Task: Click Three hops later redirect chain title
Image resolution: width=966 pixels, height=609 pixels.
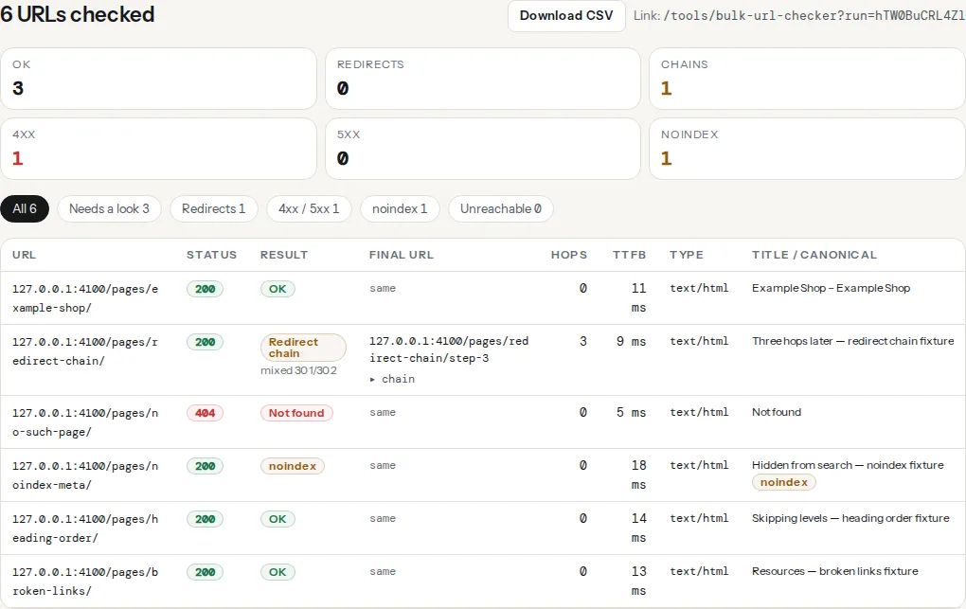Action: tap(852, 341)
